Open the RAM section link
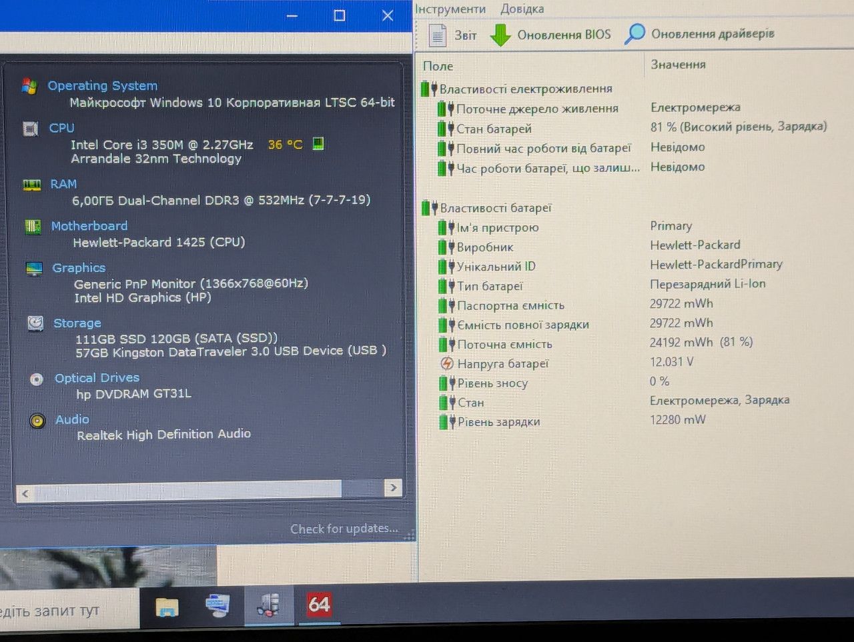Image resolution: width=854 pixels, height=642 pixels. [63, 184]
